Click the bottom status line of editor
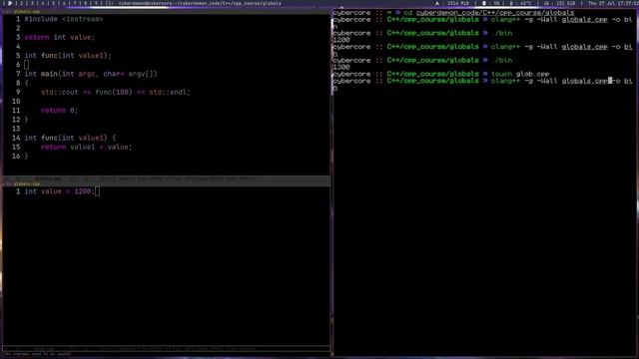639x359 pixels. [x=167, y=349]
